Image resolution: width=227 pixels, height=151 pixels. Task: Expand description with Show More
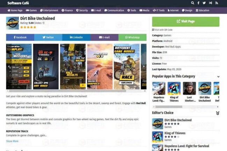[x=12, y=141]
